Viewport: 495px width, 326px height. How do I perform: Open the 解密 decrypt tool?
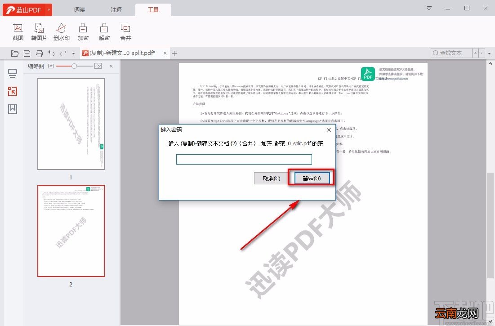click(104, 32)
